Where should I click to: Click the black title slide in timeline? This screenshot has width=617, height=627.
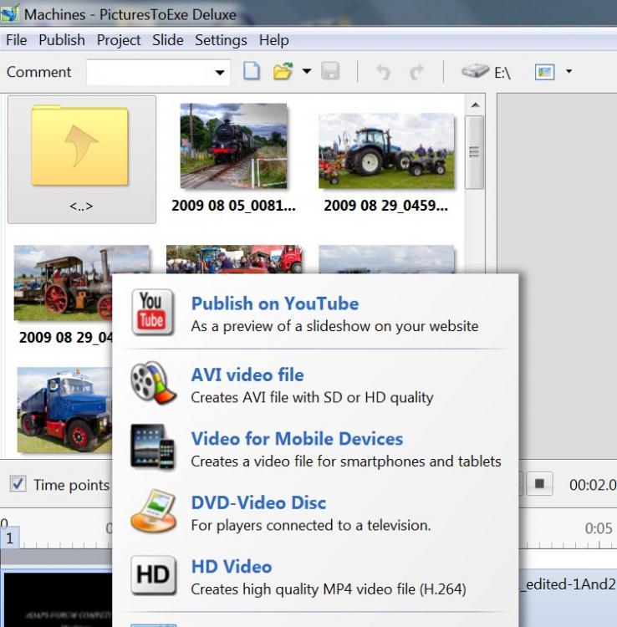click(x=56, y=599)
